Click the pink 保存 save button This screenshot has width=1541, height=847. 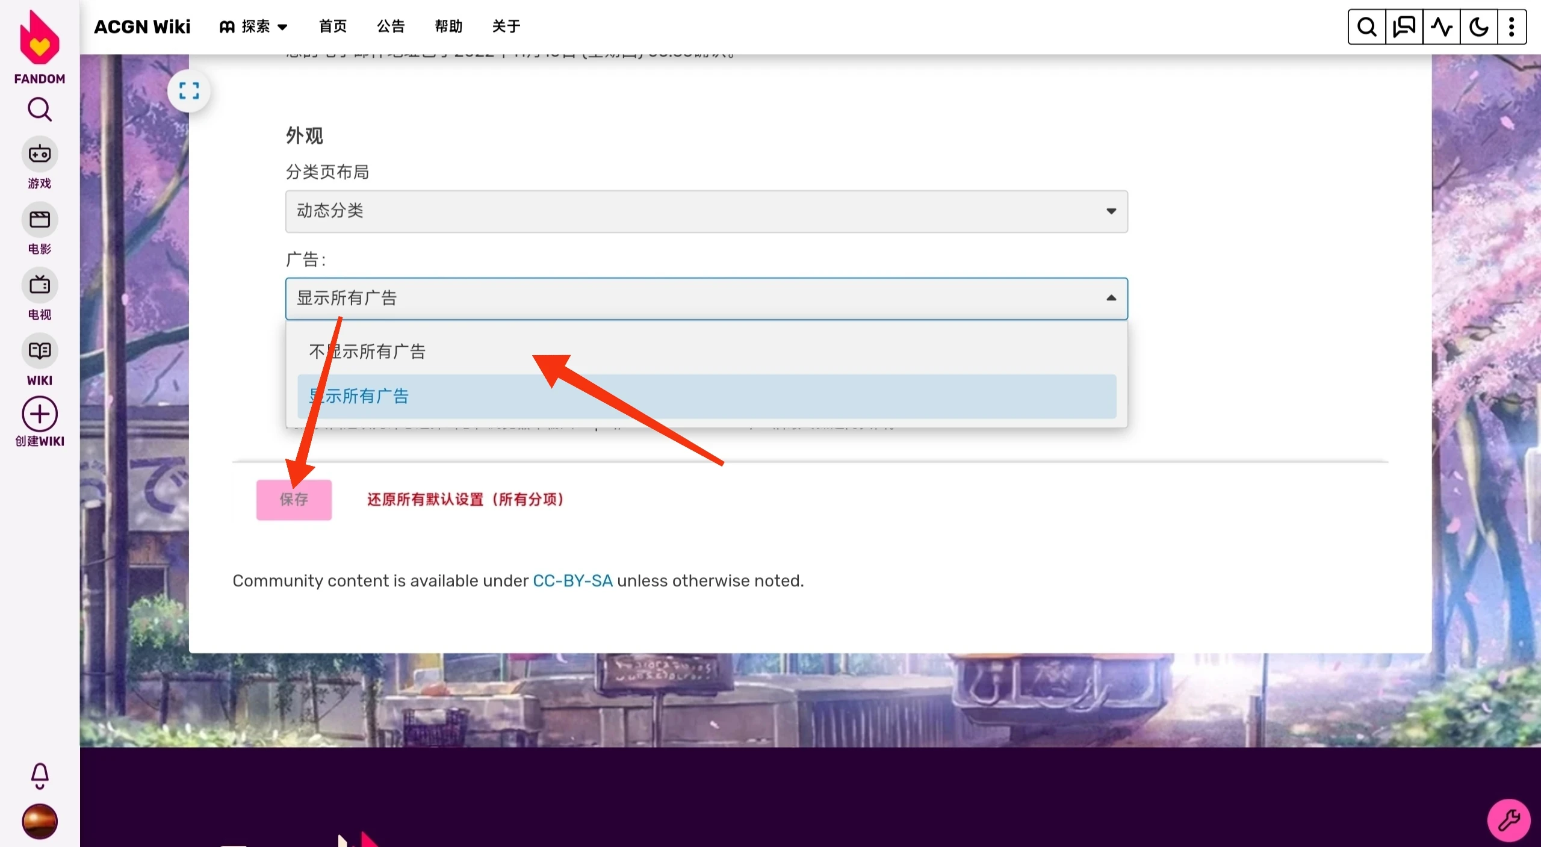pyautogui.click(x=294, y=500)
